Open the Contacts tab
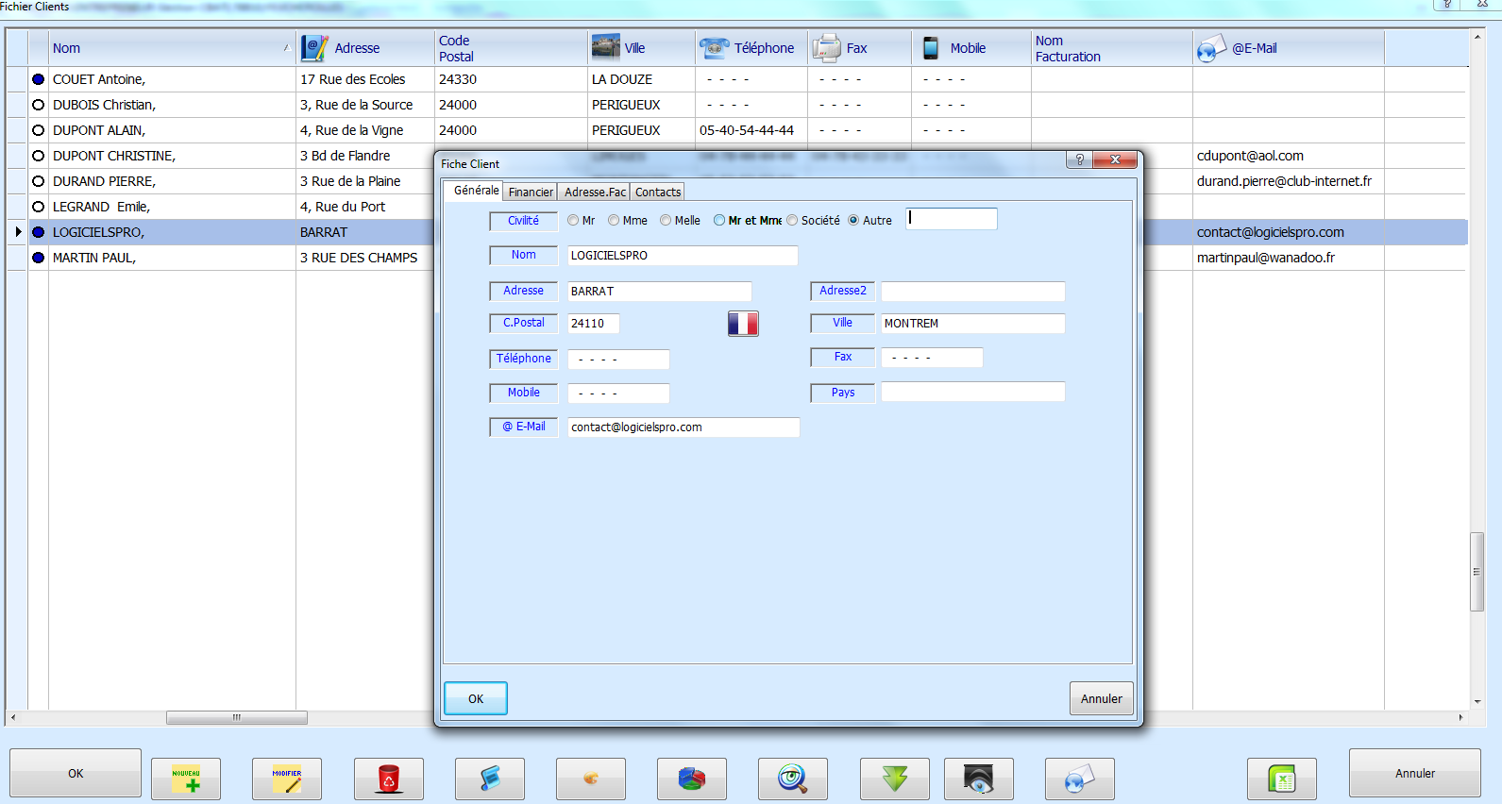Viewport: 1502px width, 804px height. [x=657, y=193]
